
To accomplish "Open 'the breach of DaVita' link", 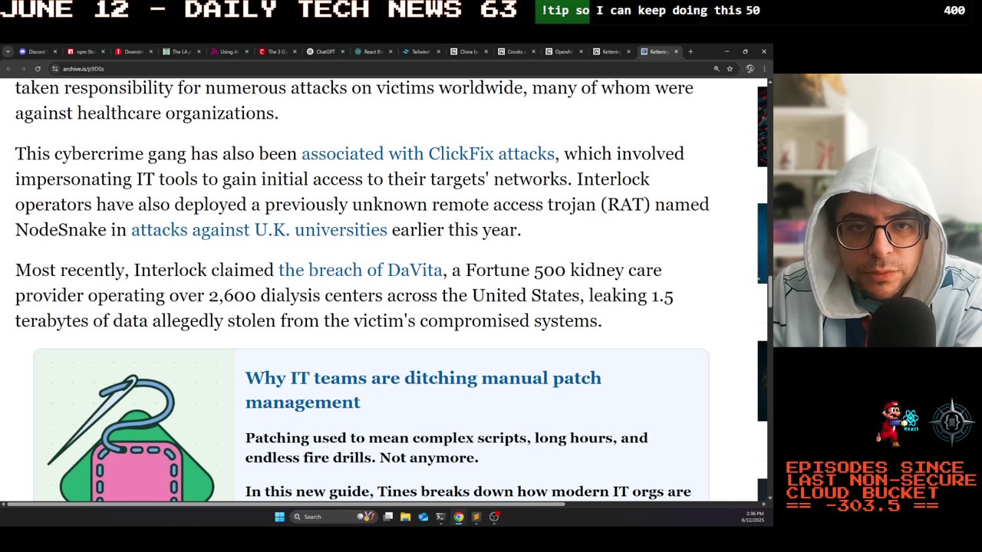I will point(361,270).
